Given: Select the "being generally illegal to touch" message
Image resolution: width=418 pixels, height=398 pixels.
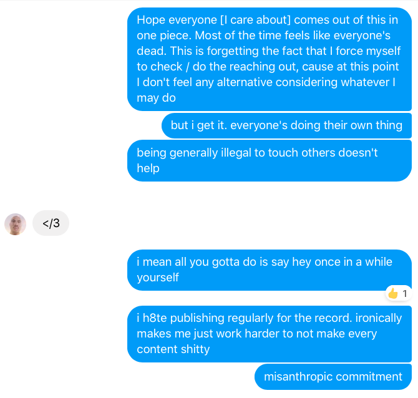Looking at the screenshot, I should pos(269,160).
